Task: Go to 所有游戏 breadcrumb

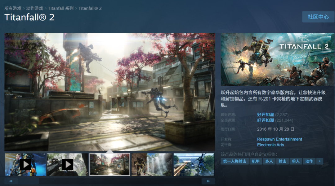Action: pyautogui.click(x=13, y=8)
